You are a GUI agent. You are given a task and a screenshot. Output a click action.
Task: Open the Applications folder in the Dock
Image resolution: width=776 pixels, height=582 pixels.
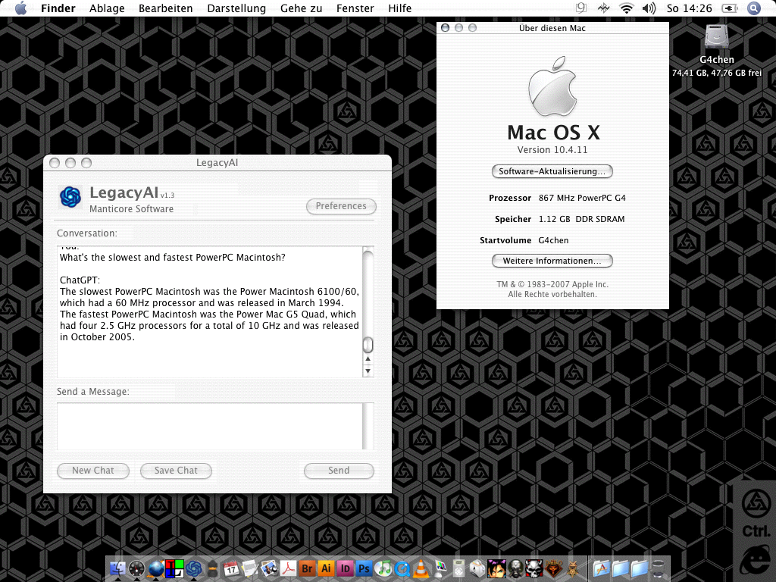point(601,568)
